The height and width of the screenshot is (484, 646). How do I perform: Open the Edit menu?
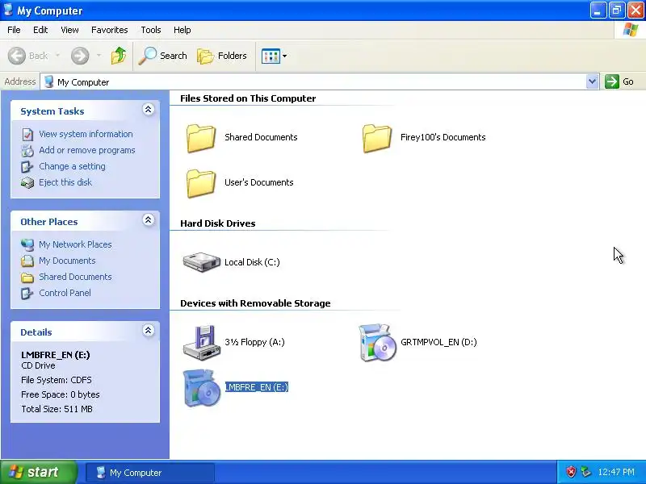click(x=40, y=30)
